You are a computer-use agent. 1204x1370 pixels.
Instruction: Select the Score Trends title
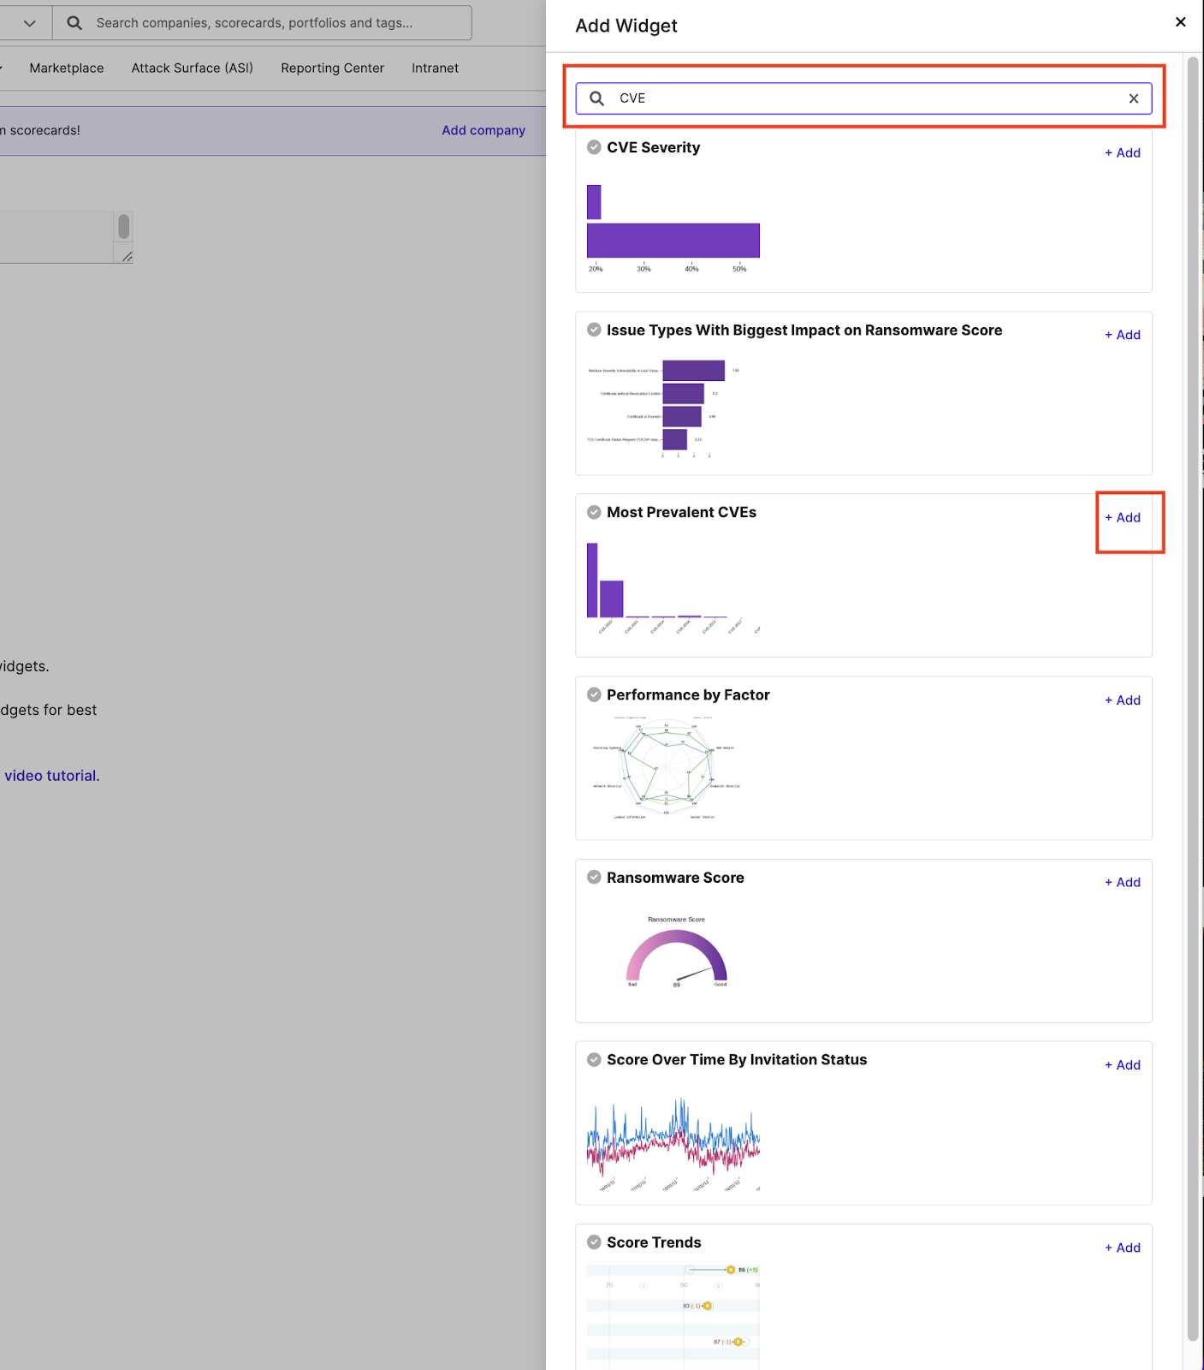coord(654,1242)
